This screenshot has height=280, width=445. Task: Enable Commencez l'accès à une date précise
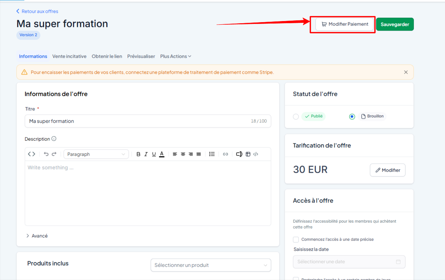click(296, 239)
